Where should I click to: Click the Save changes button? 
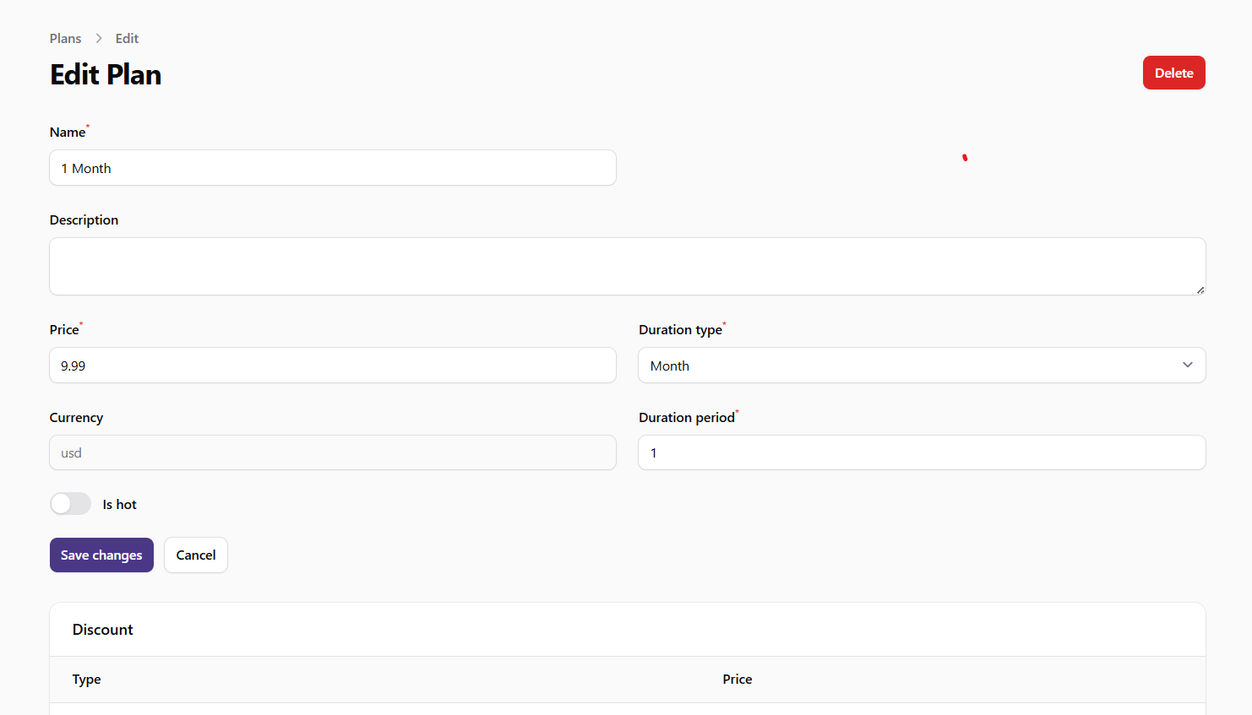click(x=101, y=555)
